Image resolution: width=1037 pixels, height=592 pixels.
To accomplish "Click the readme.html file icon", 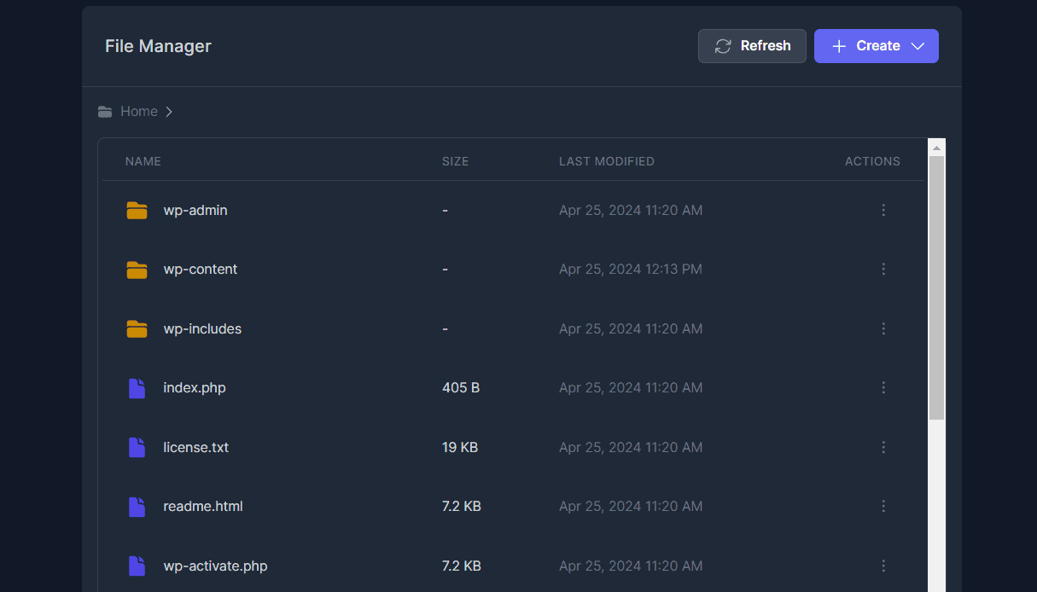I will click(137, 507).
